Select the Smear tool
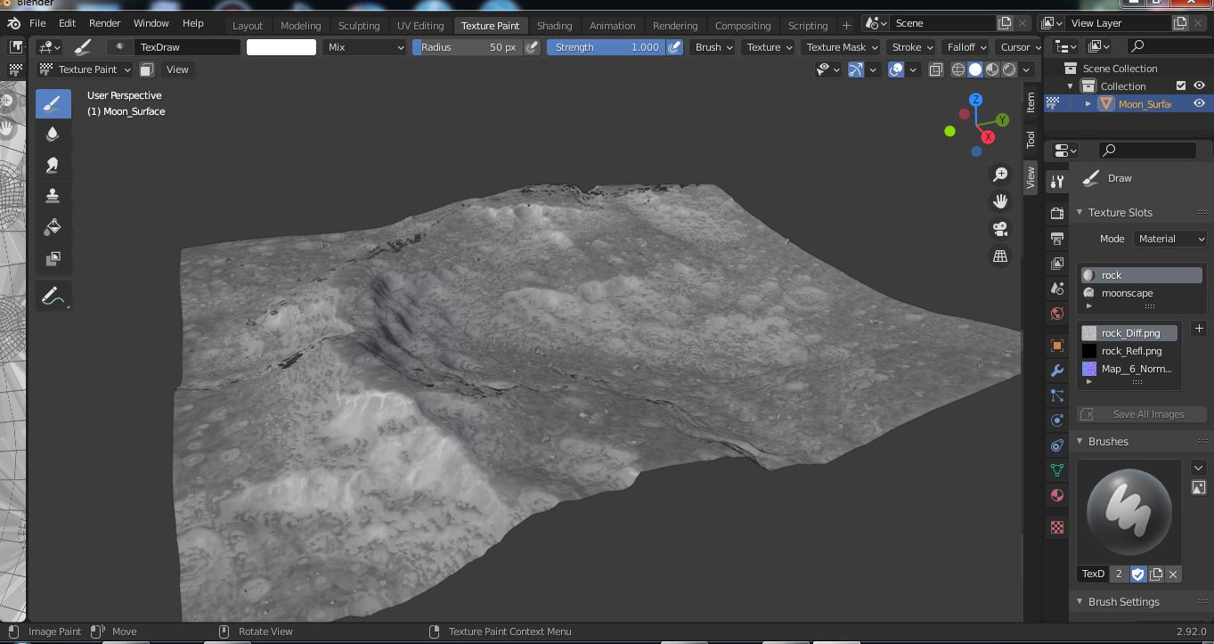Screen dimensions: 1214x644 pos(53,166)
